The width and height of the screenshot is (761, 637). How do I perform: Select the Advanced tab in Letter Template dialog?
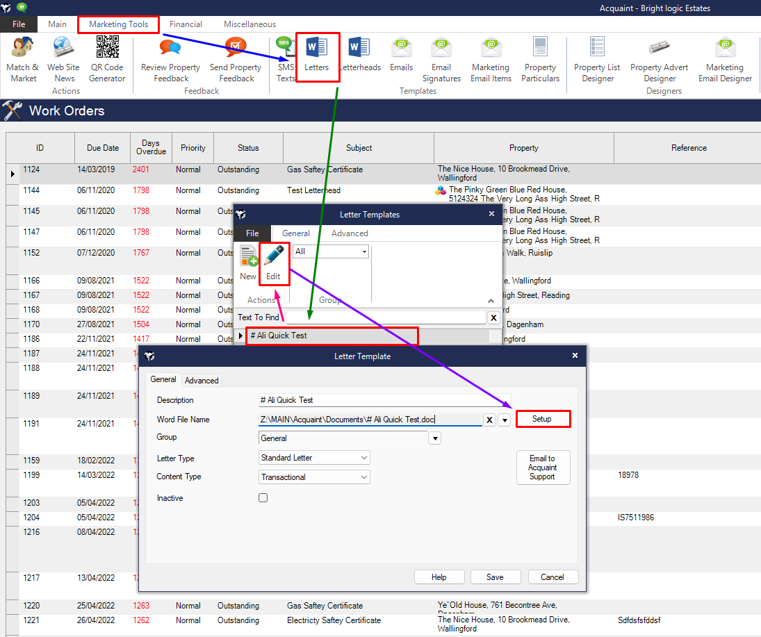202,381
